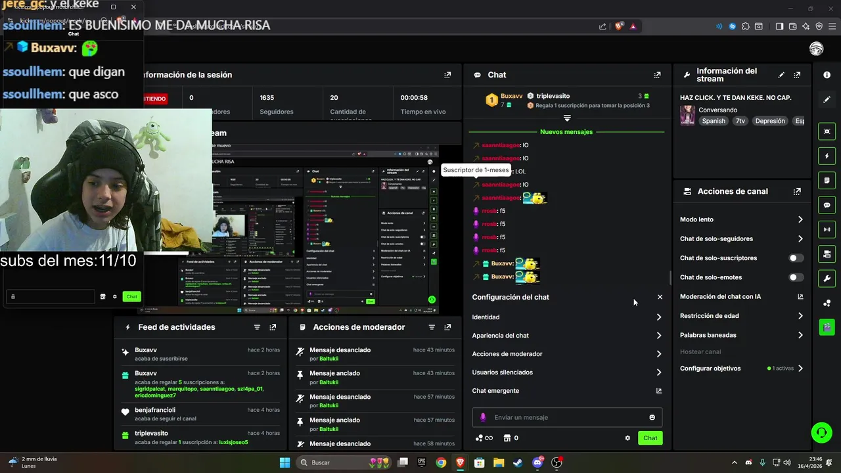Screen dimensions: 841x473
Task: Focus the popout chat message input
Action: 51,297
